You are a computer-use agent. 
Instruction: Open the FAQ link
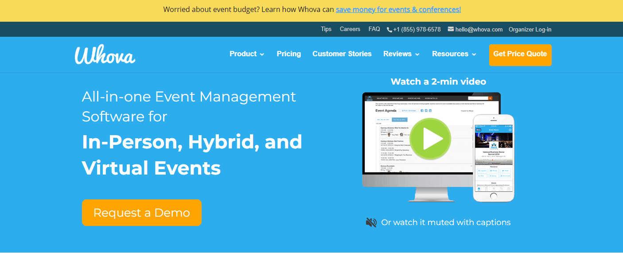(x=374, y=29)
